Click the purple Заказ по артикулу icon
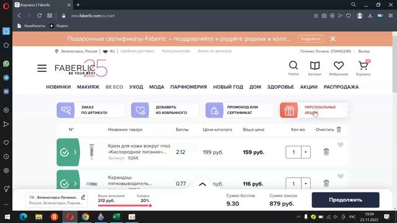 (x=66, y=110)
